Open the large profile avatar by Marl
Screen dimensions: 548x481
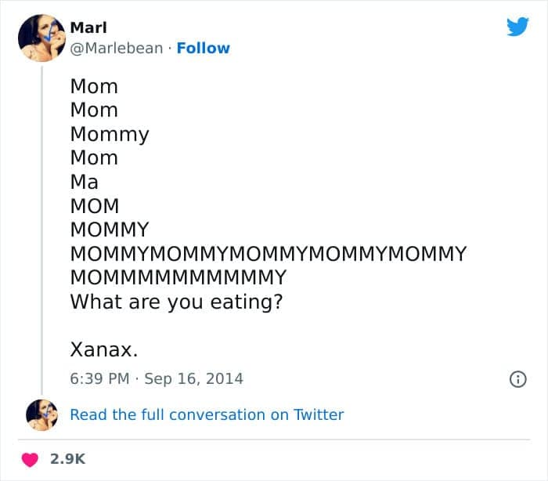(41, 37)
